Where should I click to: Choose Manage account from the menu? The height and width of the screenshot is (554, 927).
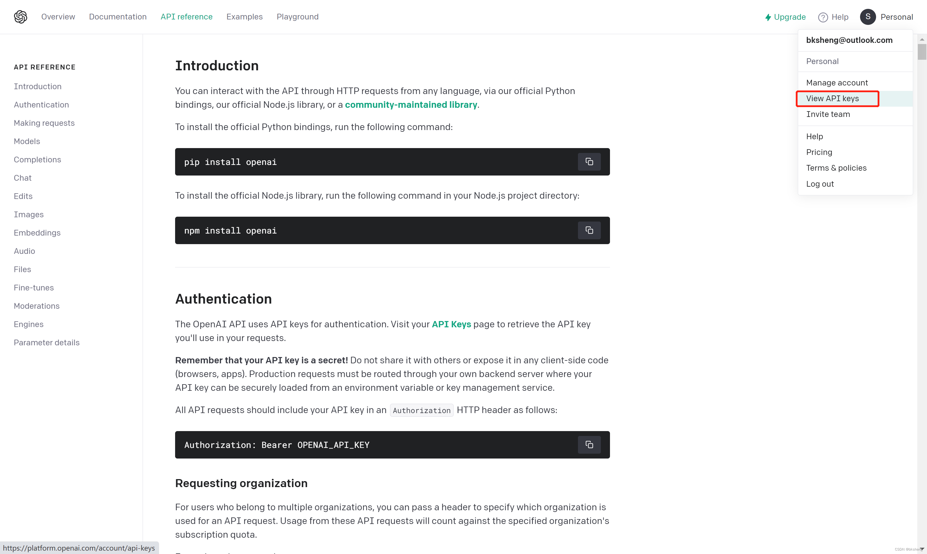click(837, 82)
